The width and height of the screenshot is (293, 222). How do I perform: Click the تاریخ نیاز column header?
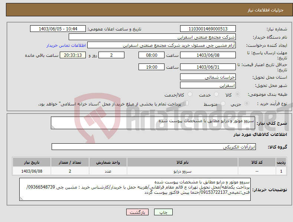click(32, 162)
